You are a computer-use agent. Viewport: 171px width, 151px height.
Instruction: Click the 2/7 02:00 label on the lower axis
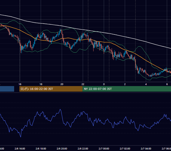click(125, 148)
